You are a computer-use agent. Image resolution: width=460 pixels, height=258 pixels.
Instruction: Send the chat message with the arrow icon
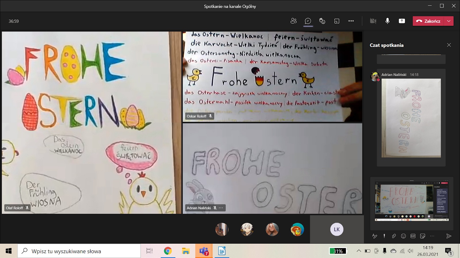coord(448,236)
